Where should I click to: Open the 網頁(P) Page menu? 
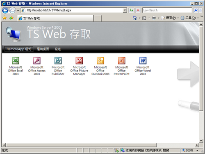pyautogui.click(x=170, y=18)
